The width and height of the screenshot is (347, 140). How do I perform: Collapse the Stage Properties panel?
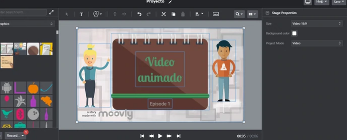(x=267, y=13)
